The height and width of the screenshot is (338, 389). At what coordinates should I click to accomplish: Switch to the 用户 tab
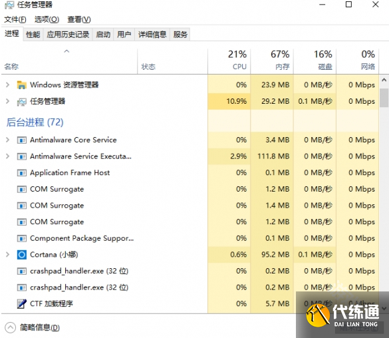124,35
